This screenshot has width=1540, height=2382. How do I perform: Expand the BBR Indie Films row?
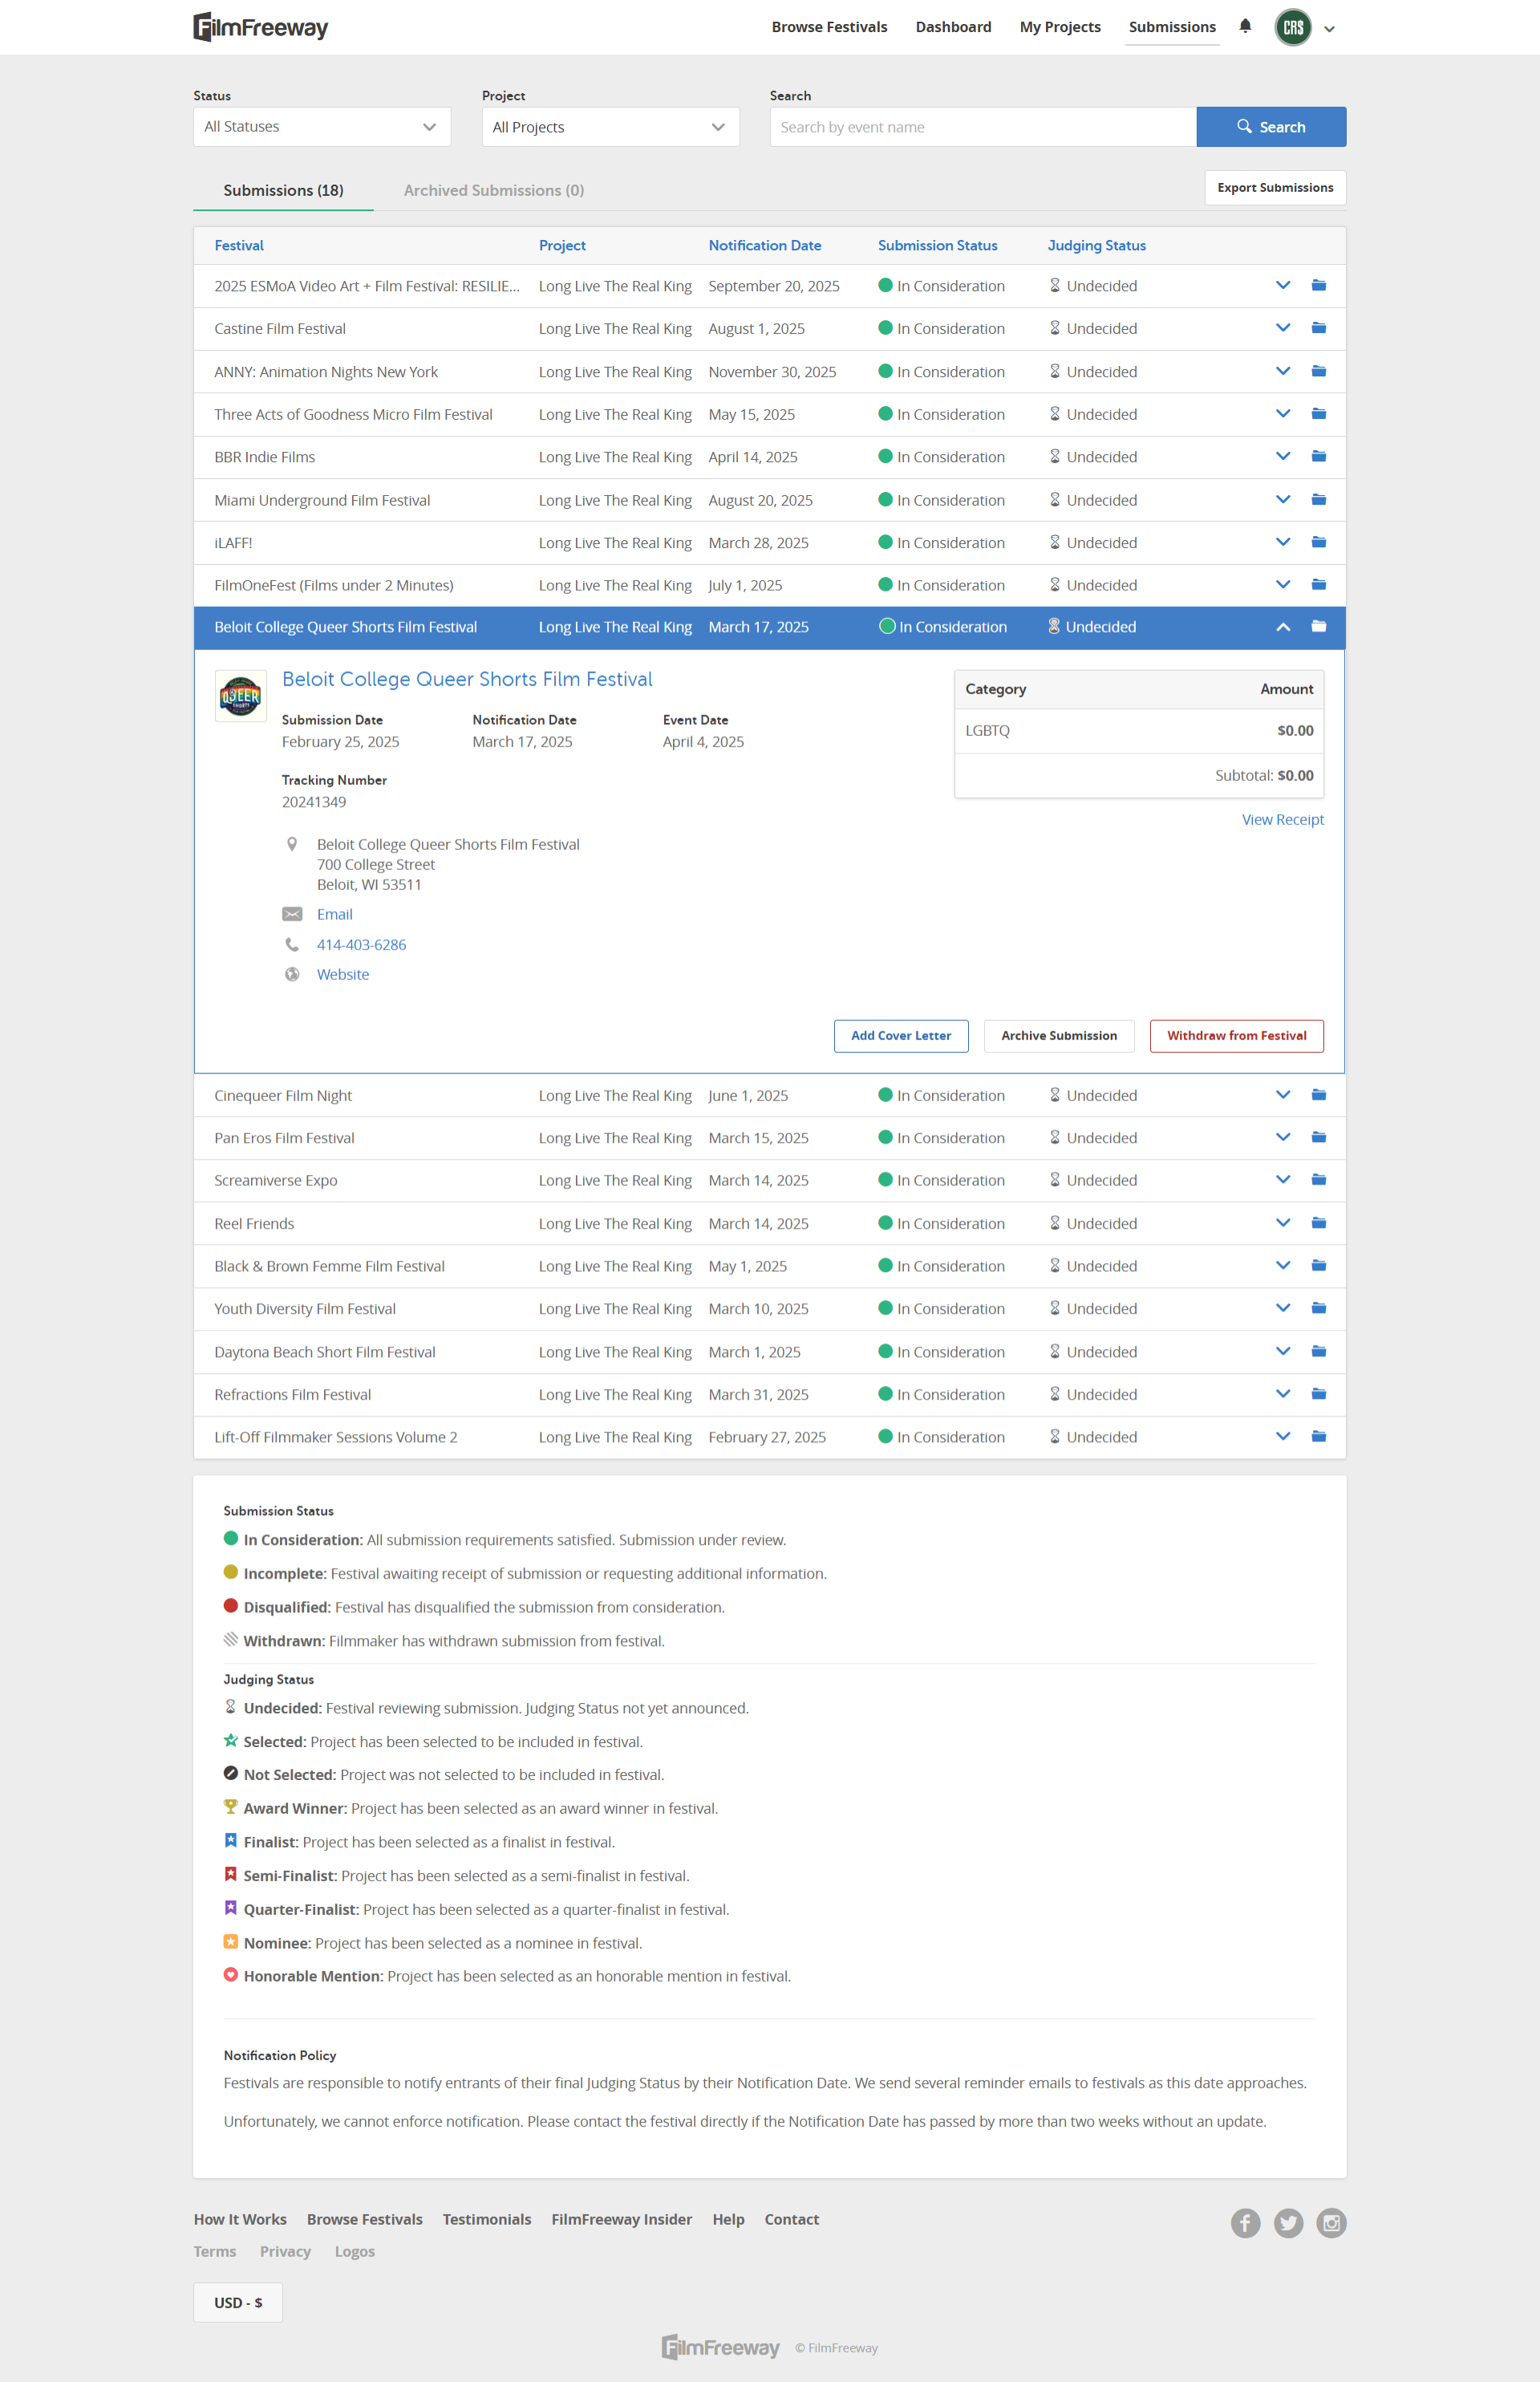[1283, 456]
